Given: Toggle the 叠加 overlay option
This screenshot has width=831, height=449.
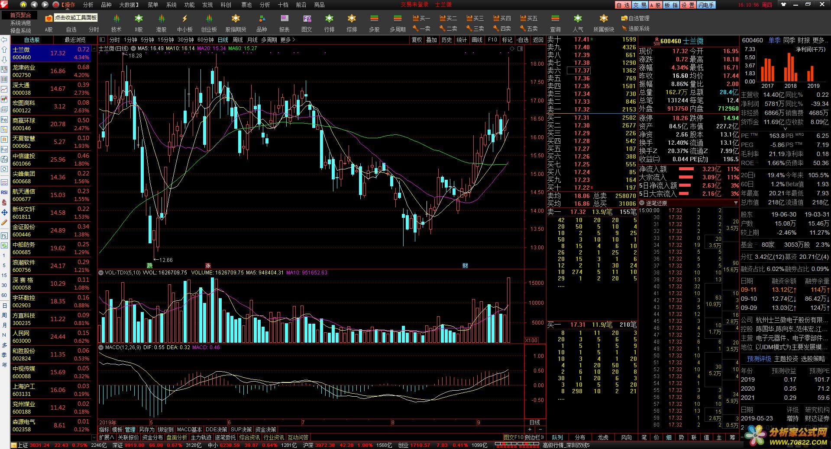Looking at the screenshot, I should pos(431,40).
